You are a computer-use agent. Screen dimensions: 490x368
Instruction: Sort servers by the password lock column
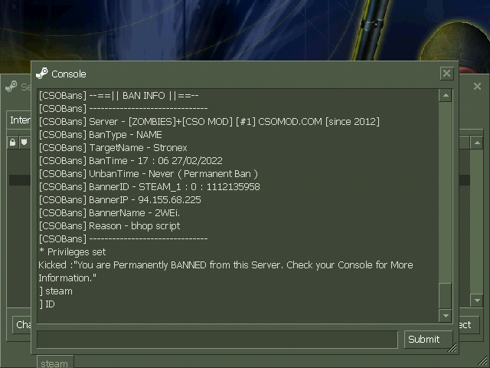(x=12, y=143)
